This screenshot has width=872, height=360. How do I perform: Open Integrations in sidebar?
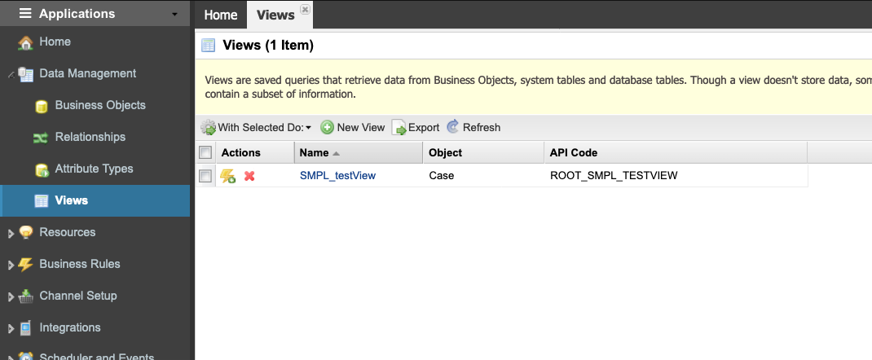click(x=70, y=327)
